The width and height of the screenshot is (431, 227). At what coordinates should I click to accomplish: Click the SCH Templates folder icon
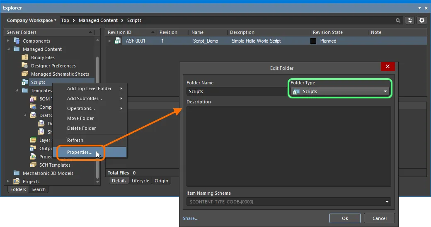point(33,165)
